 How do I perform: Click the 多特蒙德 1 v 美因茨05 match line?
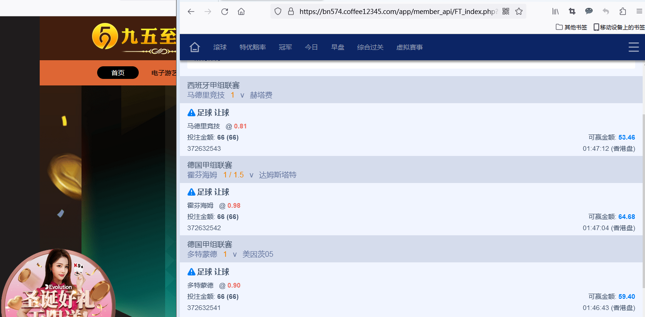pos(230,254)
